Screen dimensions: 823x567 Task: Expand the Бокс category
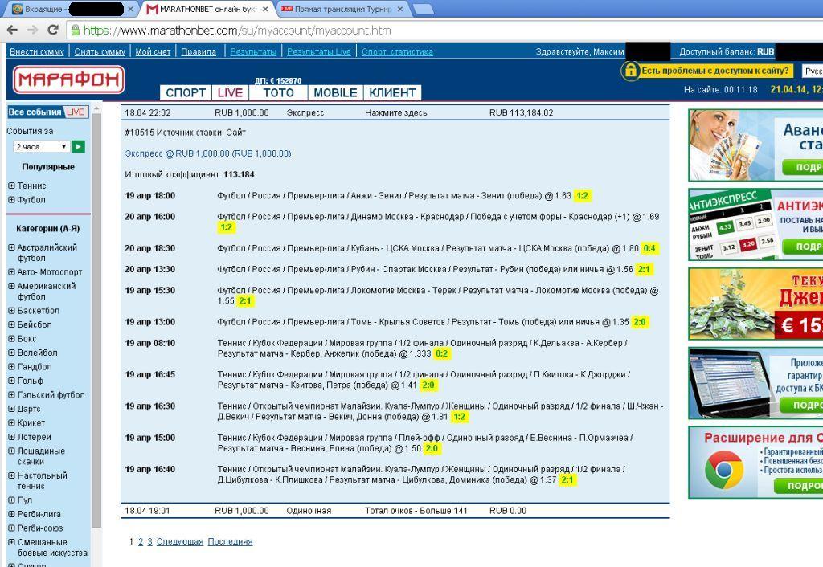tap(11, 338)
